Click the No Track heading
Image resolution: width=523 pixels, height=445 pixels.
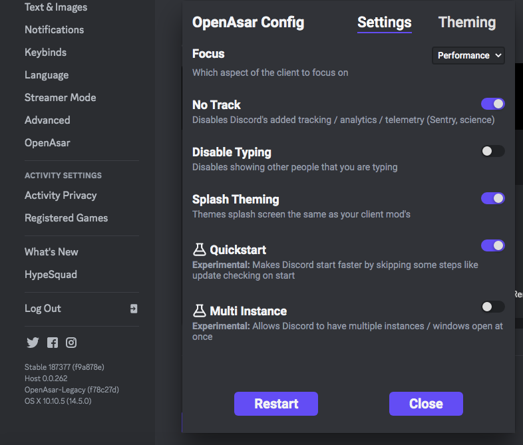click(216, 105)
